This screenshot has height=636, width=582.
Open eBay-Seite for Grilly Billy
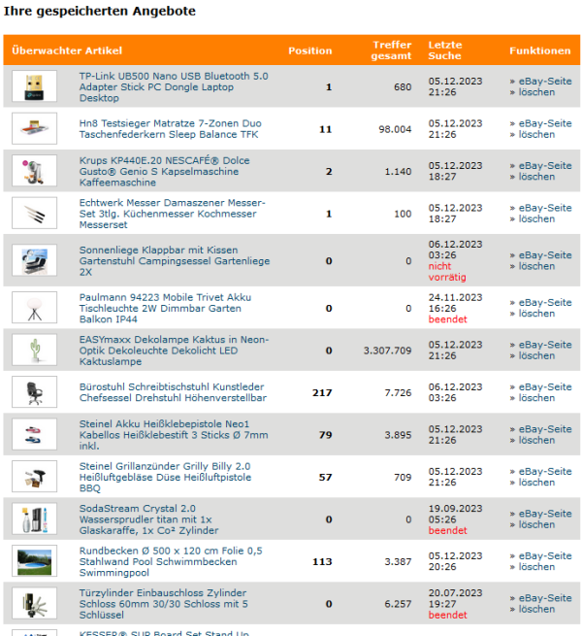(x=545, y=471)
